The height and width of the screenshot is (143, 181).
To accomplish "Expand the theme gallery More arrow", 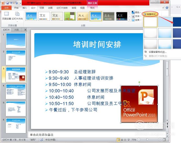I will pyautogui.click(x=130, y=20).
